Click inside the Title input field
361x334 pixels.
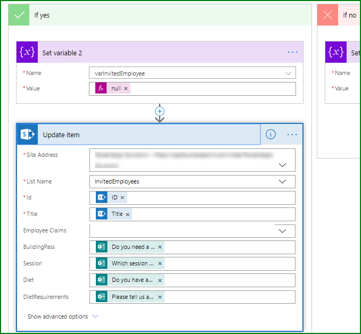point(192,214)
